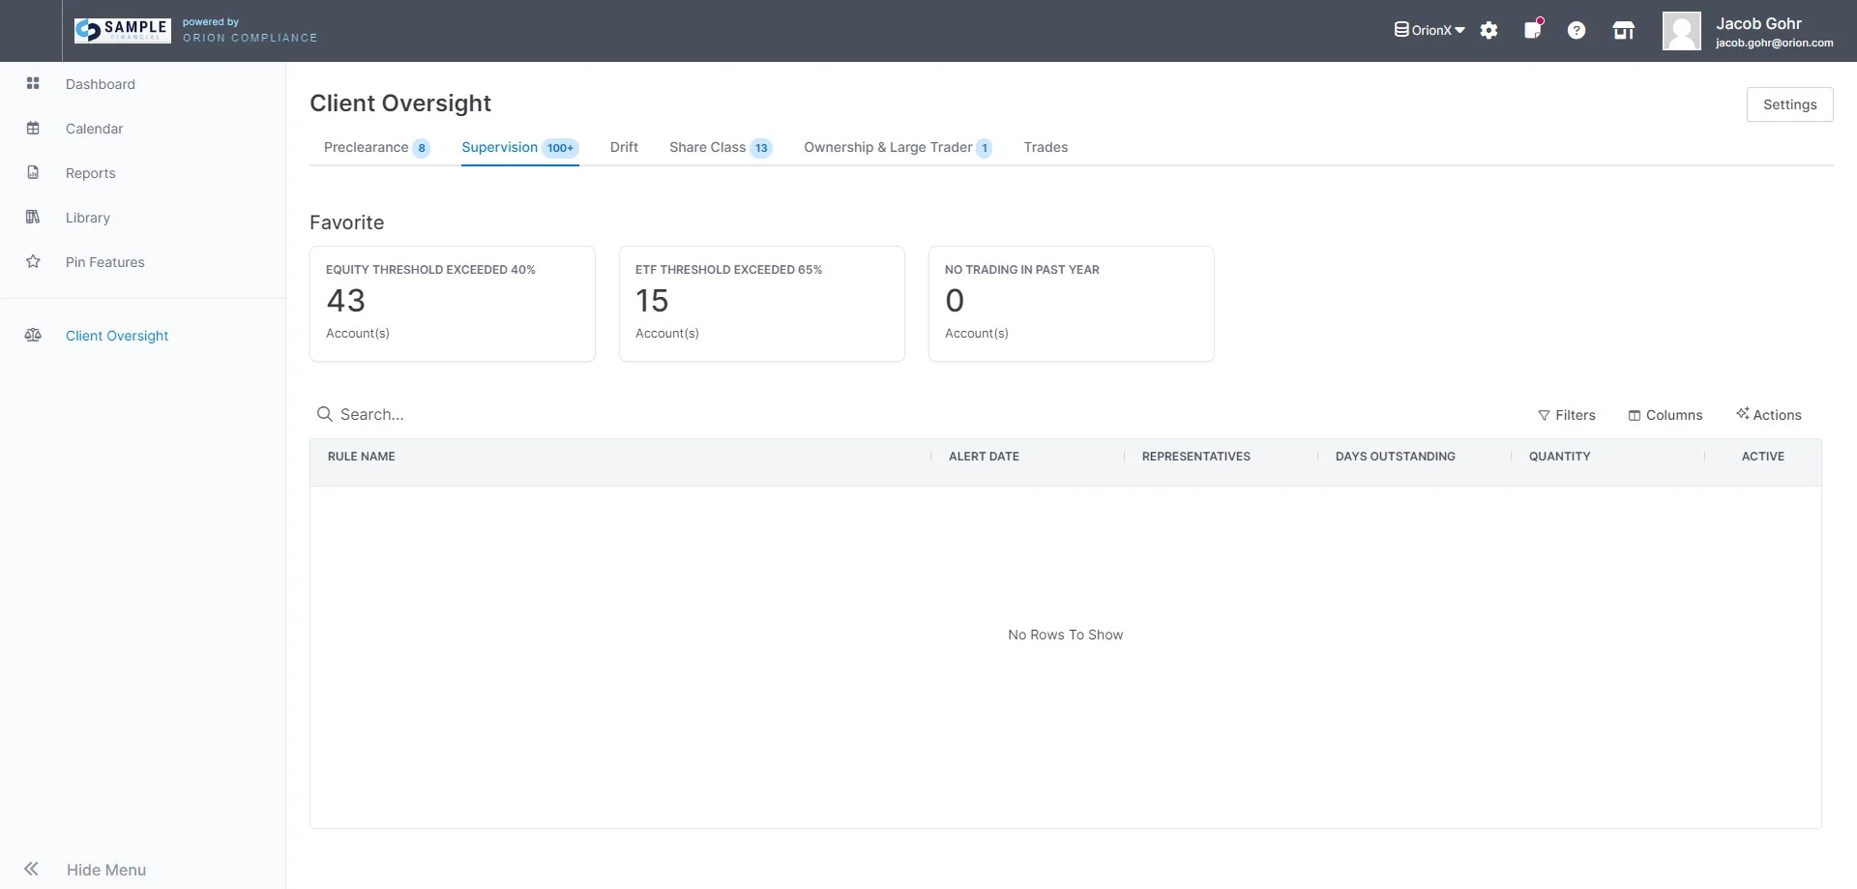Sort by Active column header

[x=1762, y=457]
